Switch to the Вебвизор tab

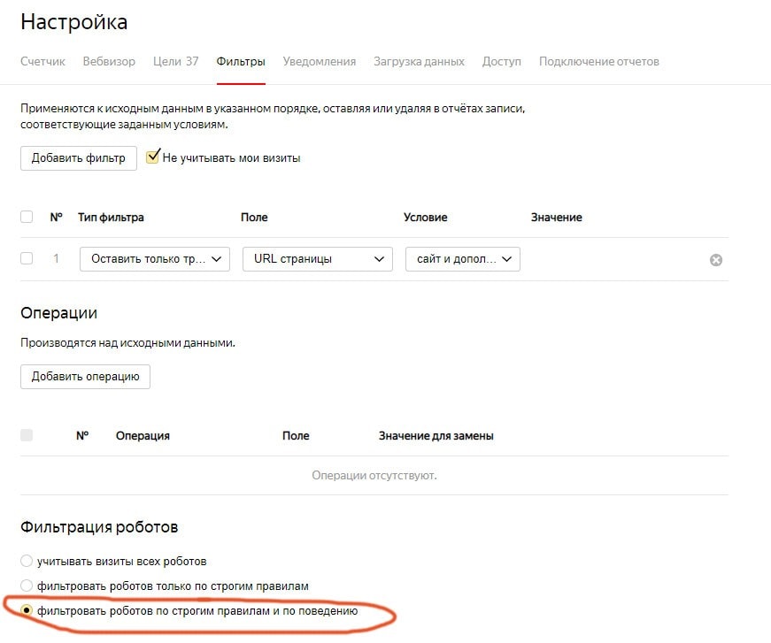click(x=109, y=62)
